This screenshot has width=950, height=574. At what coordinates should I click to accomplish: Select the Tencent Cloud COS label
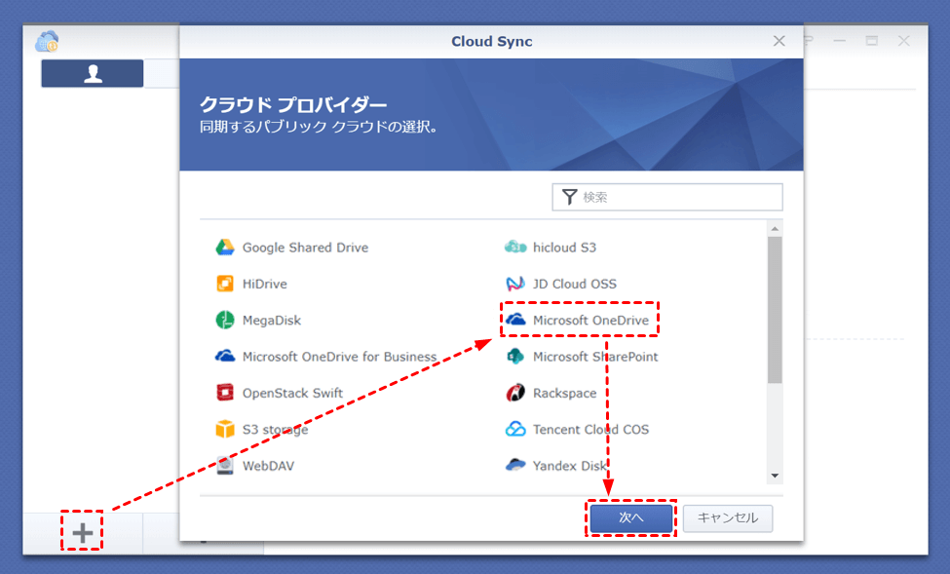coord(590,429)
